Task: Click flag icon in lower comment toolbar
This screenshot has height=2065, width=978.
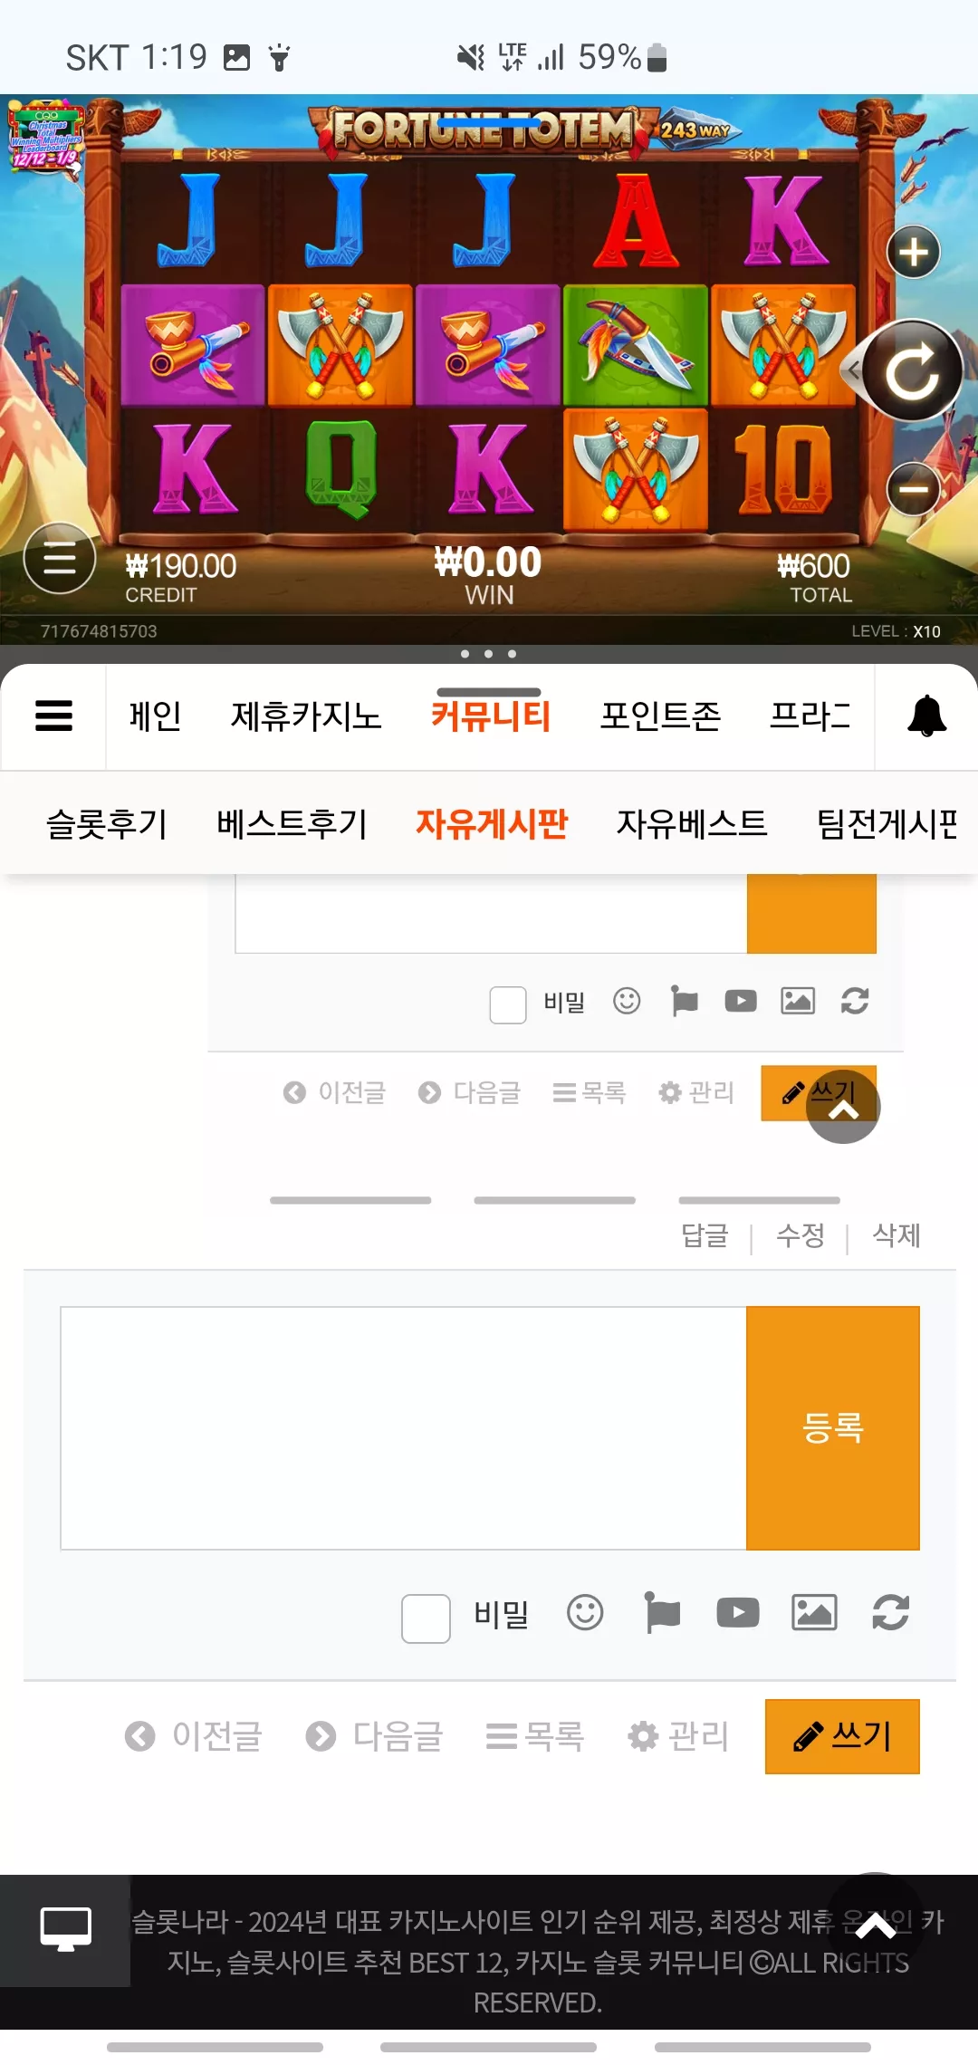Action: tap(662, 1612)
